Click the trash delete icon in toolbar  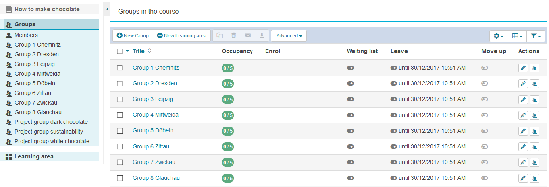[x=234, y=36]
